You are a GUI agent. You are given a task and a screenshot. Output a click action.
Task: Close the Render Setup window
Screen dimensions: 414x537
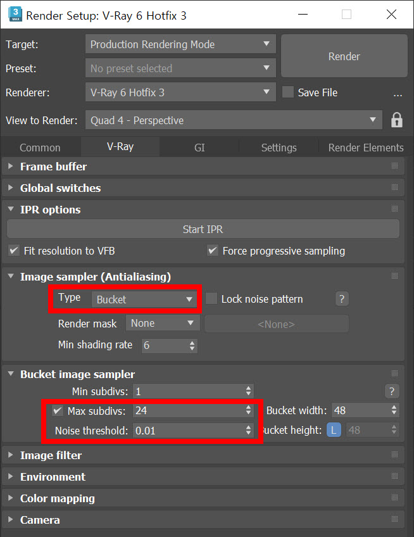391,15
